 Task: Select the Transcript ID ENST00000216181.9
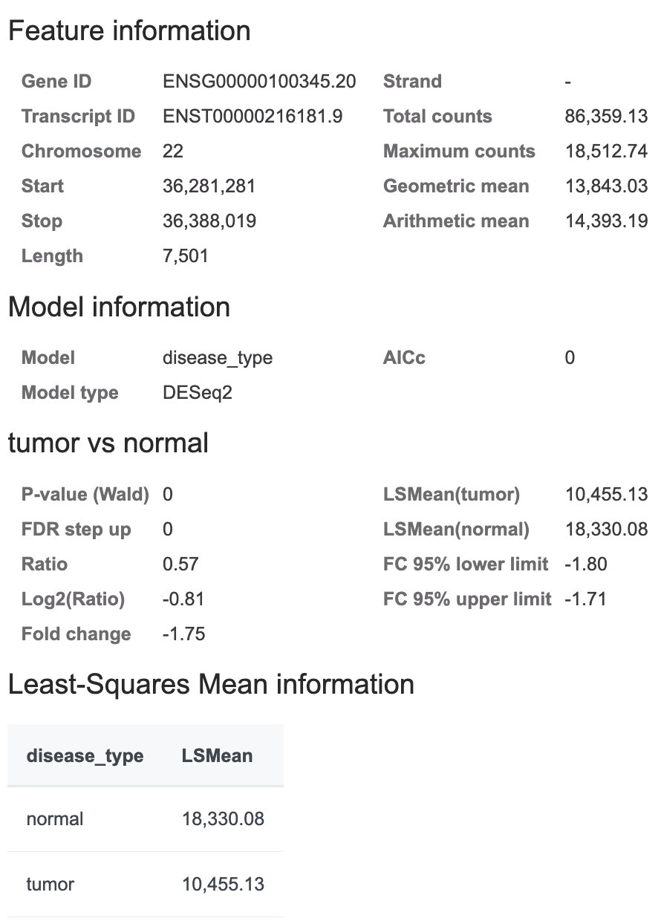(253, 117)
